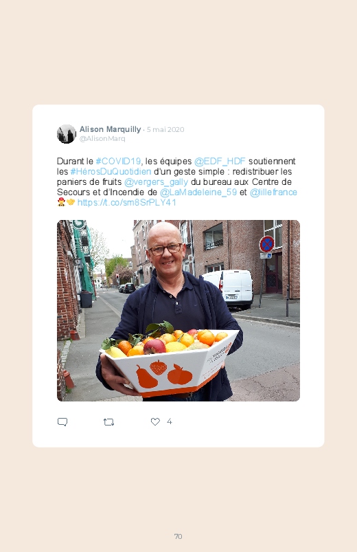Open Alison Marquilly's profile avatar
Screen dimensions: 357x552
pos(67,134)
